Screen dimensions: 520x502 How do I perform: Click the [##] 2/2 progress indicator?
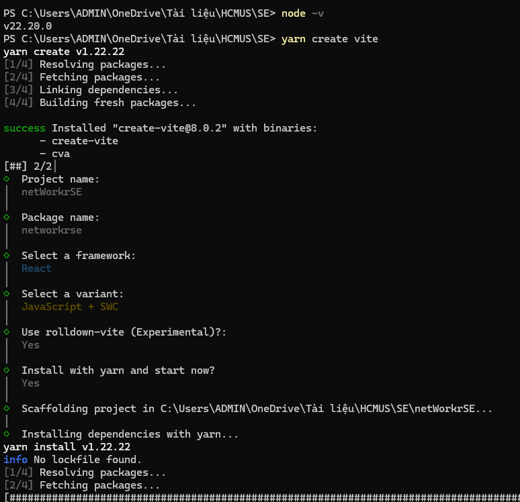point(28,166)
